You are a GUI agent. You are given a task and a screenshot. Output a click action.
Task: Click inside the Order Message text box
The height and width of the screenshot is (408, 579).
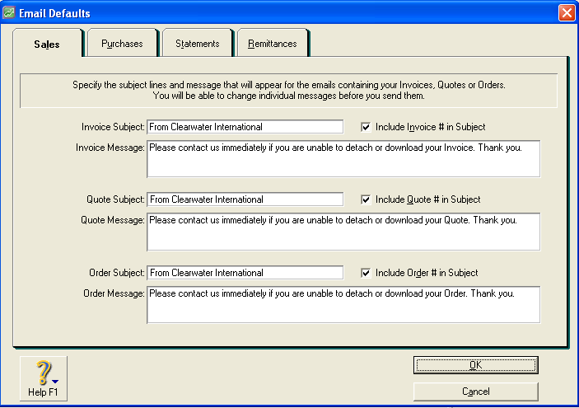343,305
